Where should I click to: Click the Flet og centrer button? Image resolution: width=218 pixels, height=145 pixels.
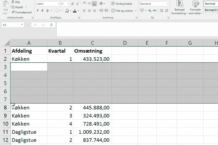click(x=121, y=11)
